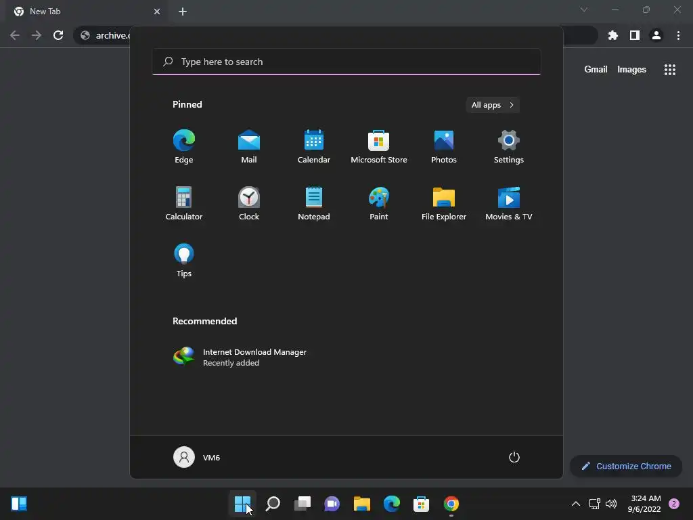The image size is (693, 520).
Task: Close the New Tab tab
Action: point(157,12)
